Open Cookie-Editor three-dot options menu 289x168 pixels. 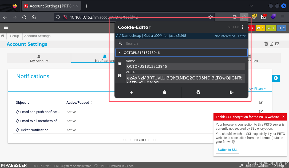pos(242,27)
